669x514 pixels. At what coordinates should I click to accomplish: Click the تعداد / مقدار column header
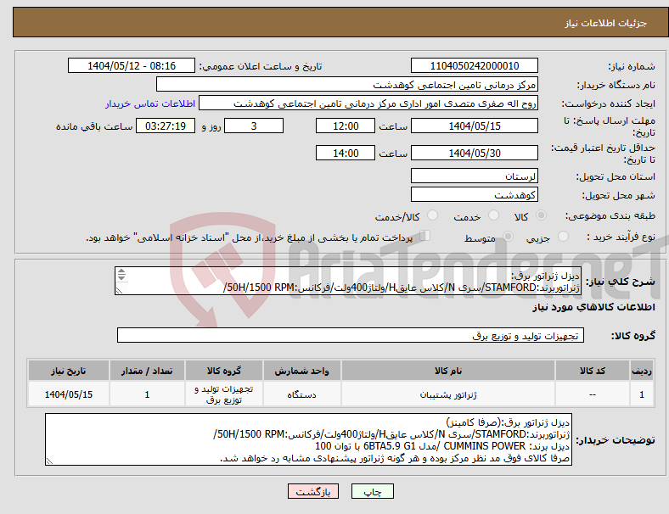(147, 371)
